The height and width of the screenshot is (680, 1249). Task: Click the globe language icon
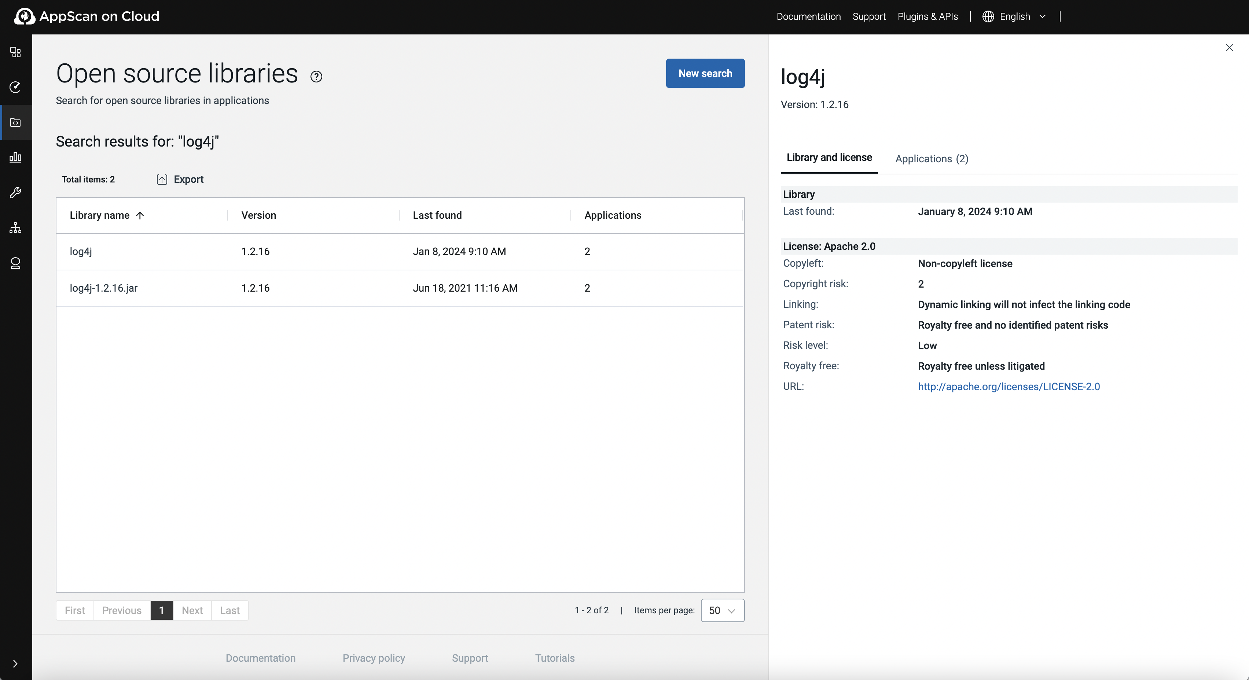pyautogui.click(x=988, y=16)
